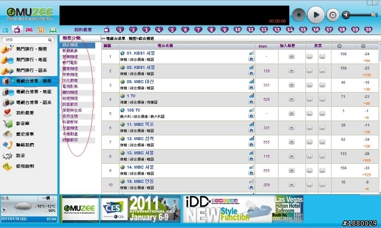The image size is (381, 228).
Task: Click the magnifier search icon
Action: pos(50,40)
